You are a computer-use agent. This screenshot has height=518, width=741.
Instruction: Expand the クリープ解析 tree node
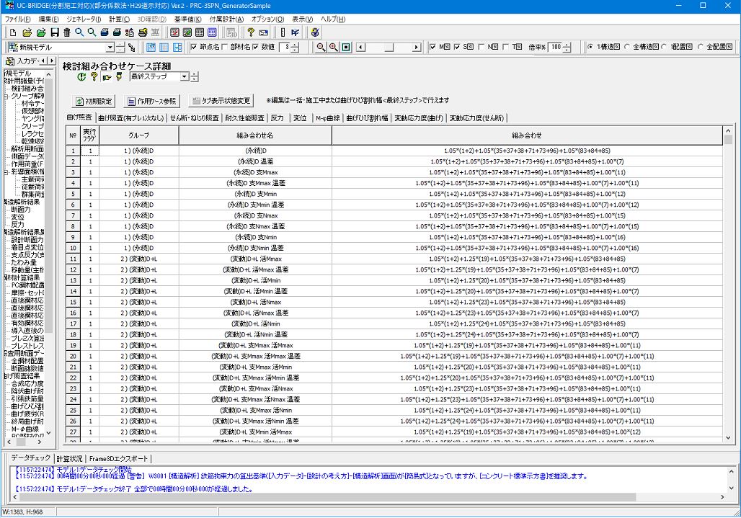click(x=6, y=95)
